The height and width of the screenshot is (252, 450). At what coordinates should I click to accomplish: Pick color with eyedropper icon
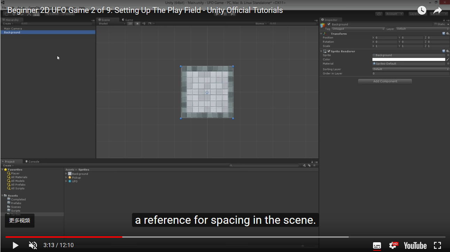pos(448,60)
